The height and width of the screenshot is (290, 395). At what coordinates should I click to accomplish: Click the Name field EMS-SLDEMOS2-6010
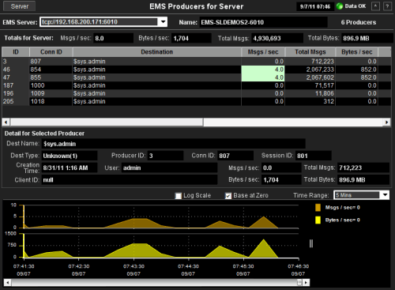click(263, 22)
